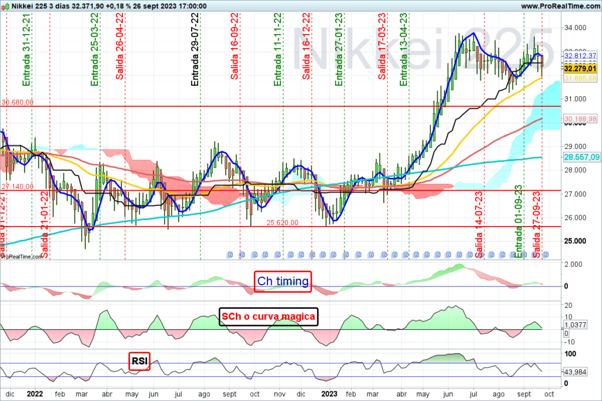Screen dimensions: 602x401
Task: Select the Entrada 27-01-23 marker label
Action: (339, 50)
